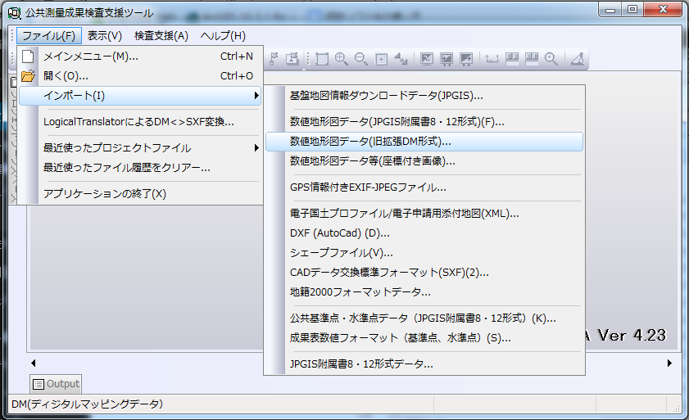The width and height of the screenshot is (689, 420).
Task: Select シェープファイル(V) import option
Action: pos(342,253)
